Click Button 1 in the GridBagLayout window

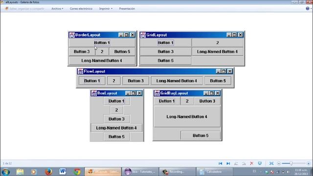pos(167,101)
